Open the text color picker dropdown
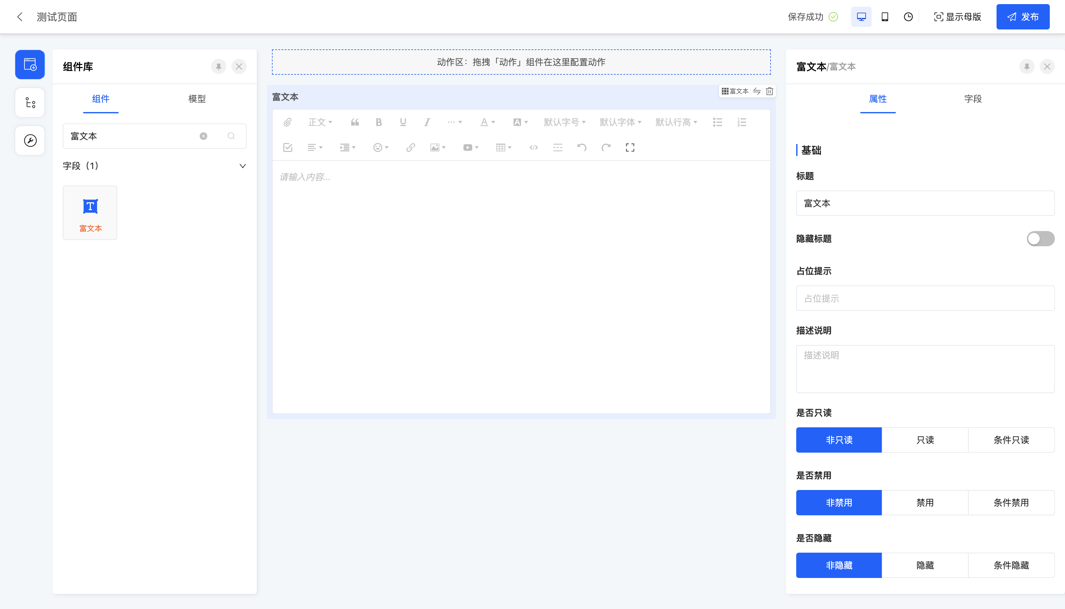The width and height of the screenshot is (1065, 609). tap(487, 122)
